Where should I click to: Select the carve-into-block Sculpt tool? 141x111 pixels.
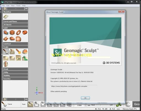[12, 52]
